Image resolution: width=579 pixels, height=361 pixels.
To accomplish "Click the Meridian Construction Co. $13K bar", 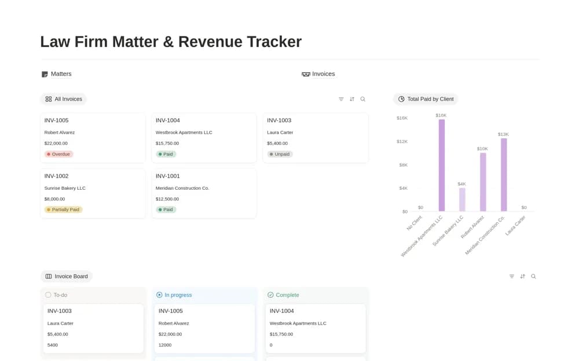I will 504,175.
